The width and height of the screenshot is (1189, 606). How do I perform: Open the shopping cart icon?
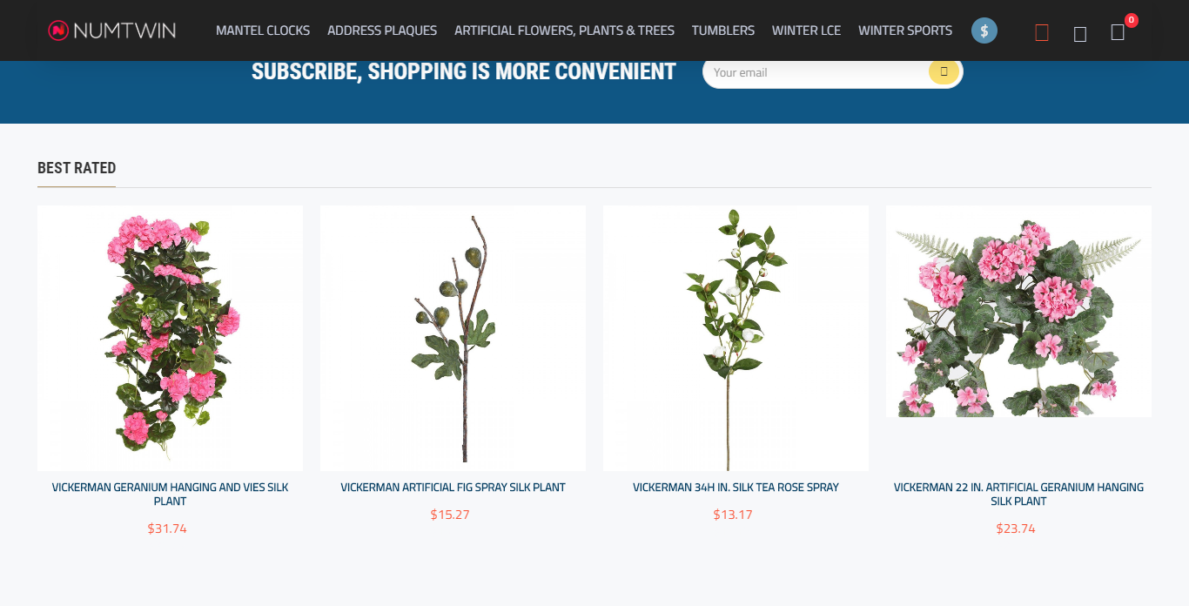click(x=1118, y=33)
